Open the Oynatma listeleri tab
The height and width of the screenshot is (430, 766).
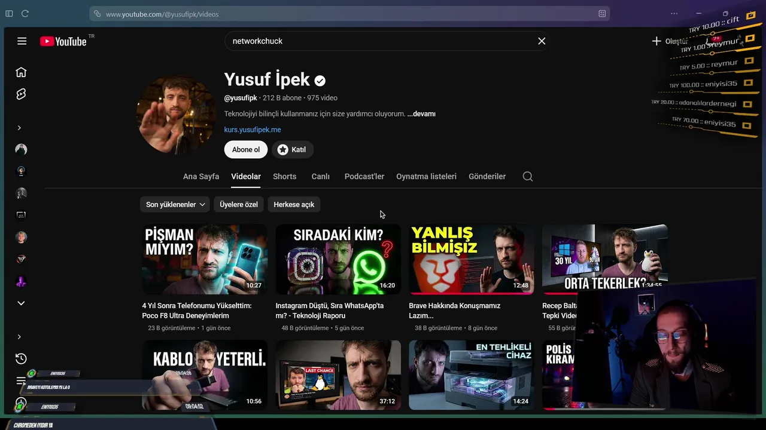click(426, 176)
